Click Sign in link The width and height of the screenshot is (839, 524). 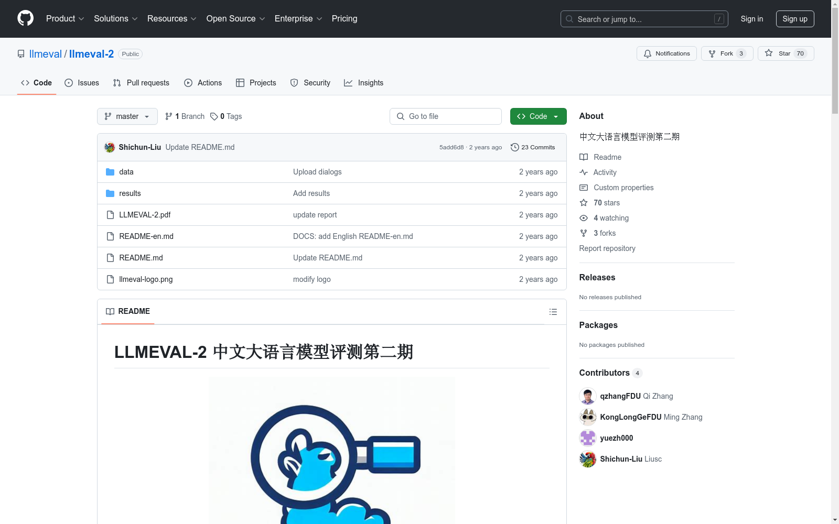(x=751, y=19)
